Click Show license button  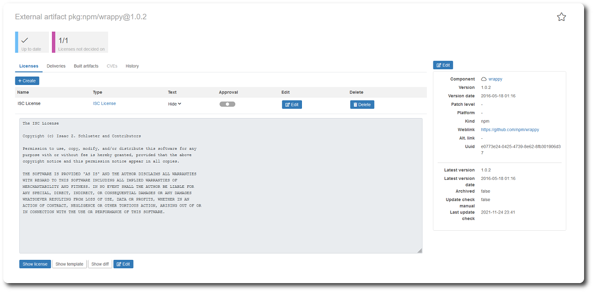click(x=35, y=264)
